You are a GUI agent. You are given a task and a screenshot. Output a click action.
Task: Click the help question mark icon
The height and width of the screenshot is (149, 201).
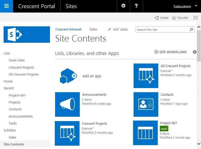pyautogui.click(x=136, y=6)
